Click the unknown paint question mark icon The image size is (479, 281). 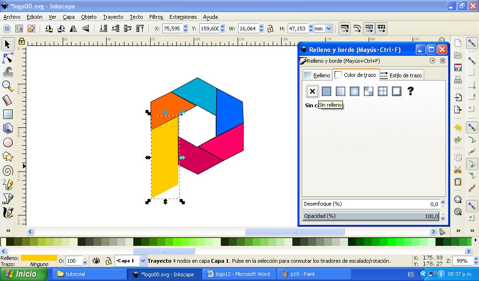click(410, 91)
